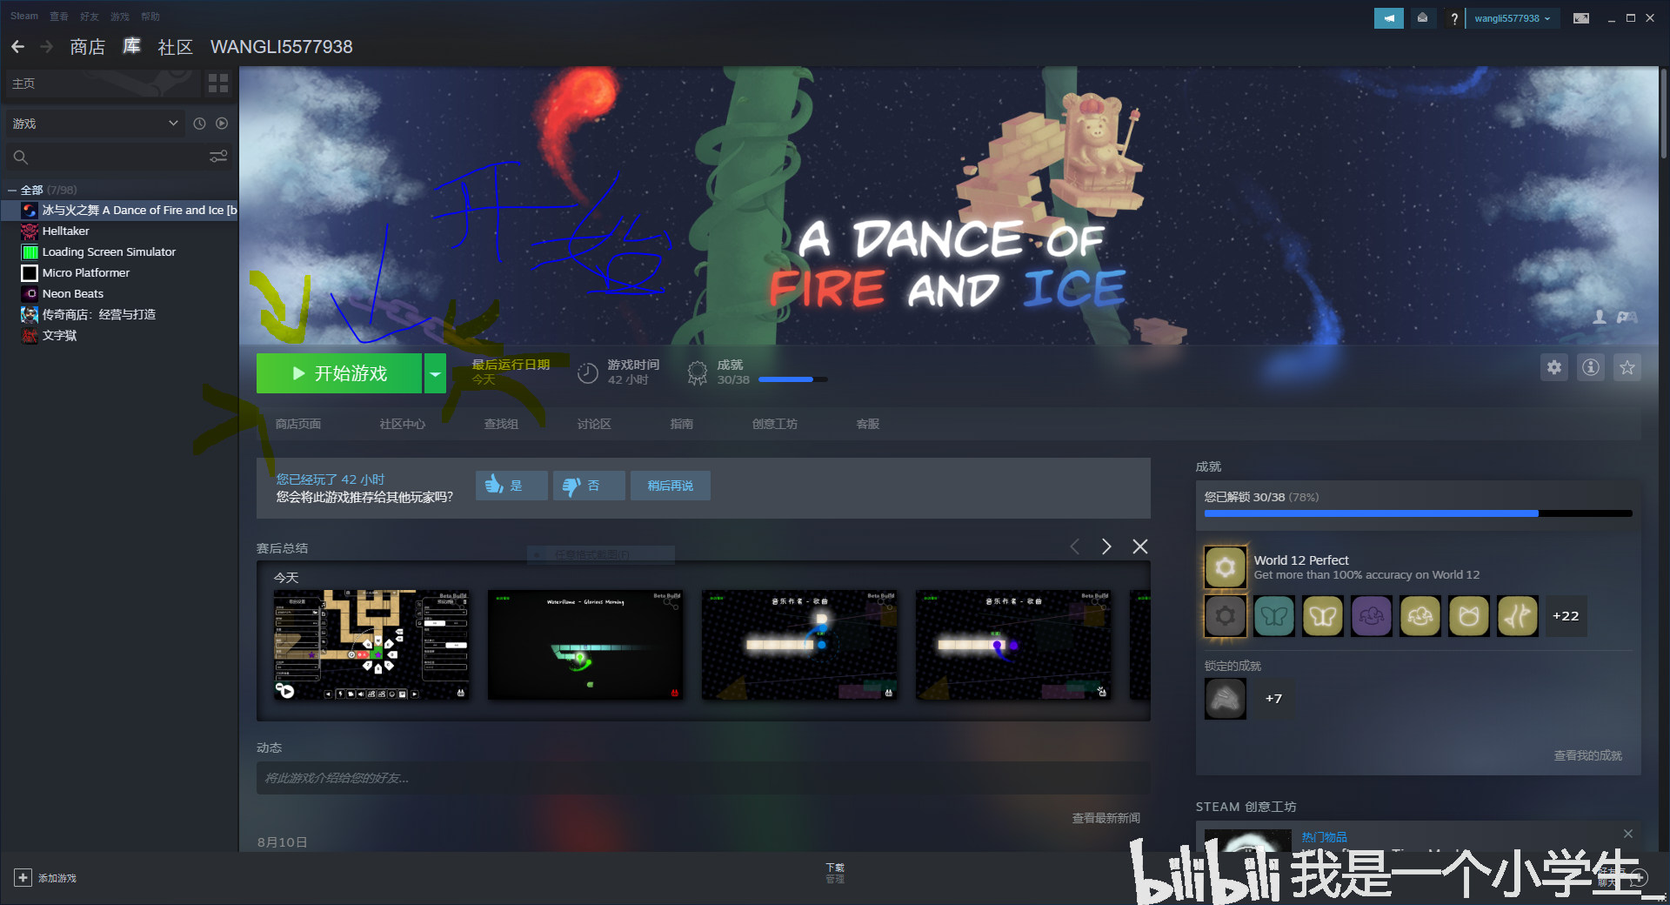The height and width of the screenshot is (905, 1670).
Task: Open the Support link
Action: (x=868, y=424)
